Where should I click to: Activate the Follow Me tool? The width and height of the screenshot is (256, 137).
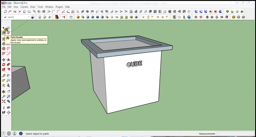pyautogui.click(x=8, y=65)
